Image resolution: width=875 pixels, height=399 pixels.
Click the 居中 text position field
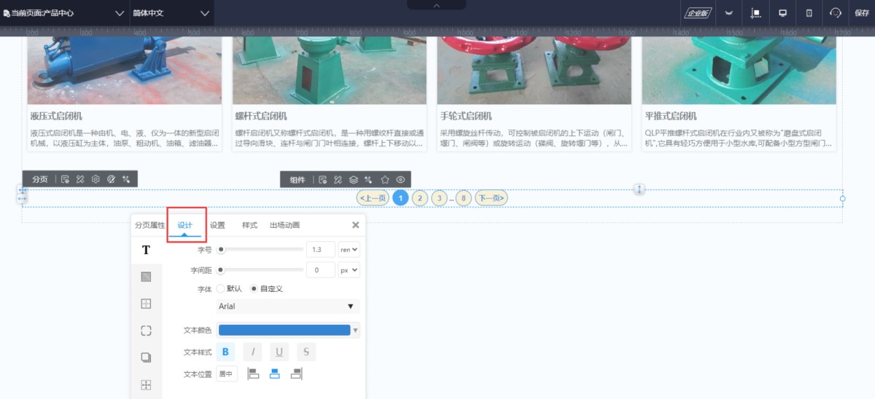(227, 374)
